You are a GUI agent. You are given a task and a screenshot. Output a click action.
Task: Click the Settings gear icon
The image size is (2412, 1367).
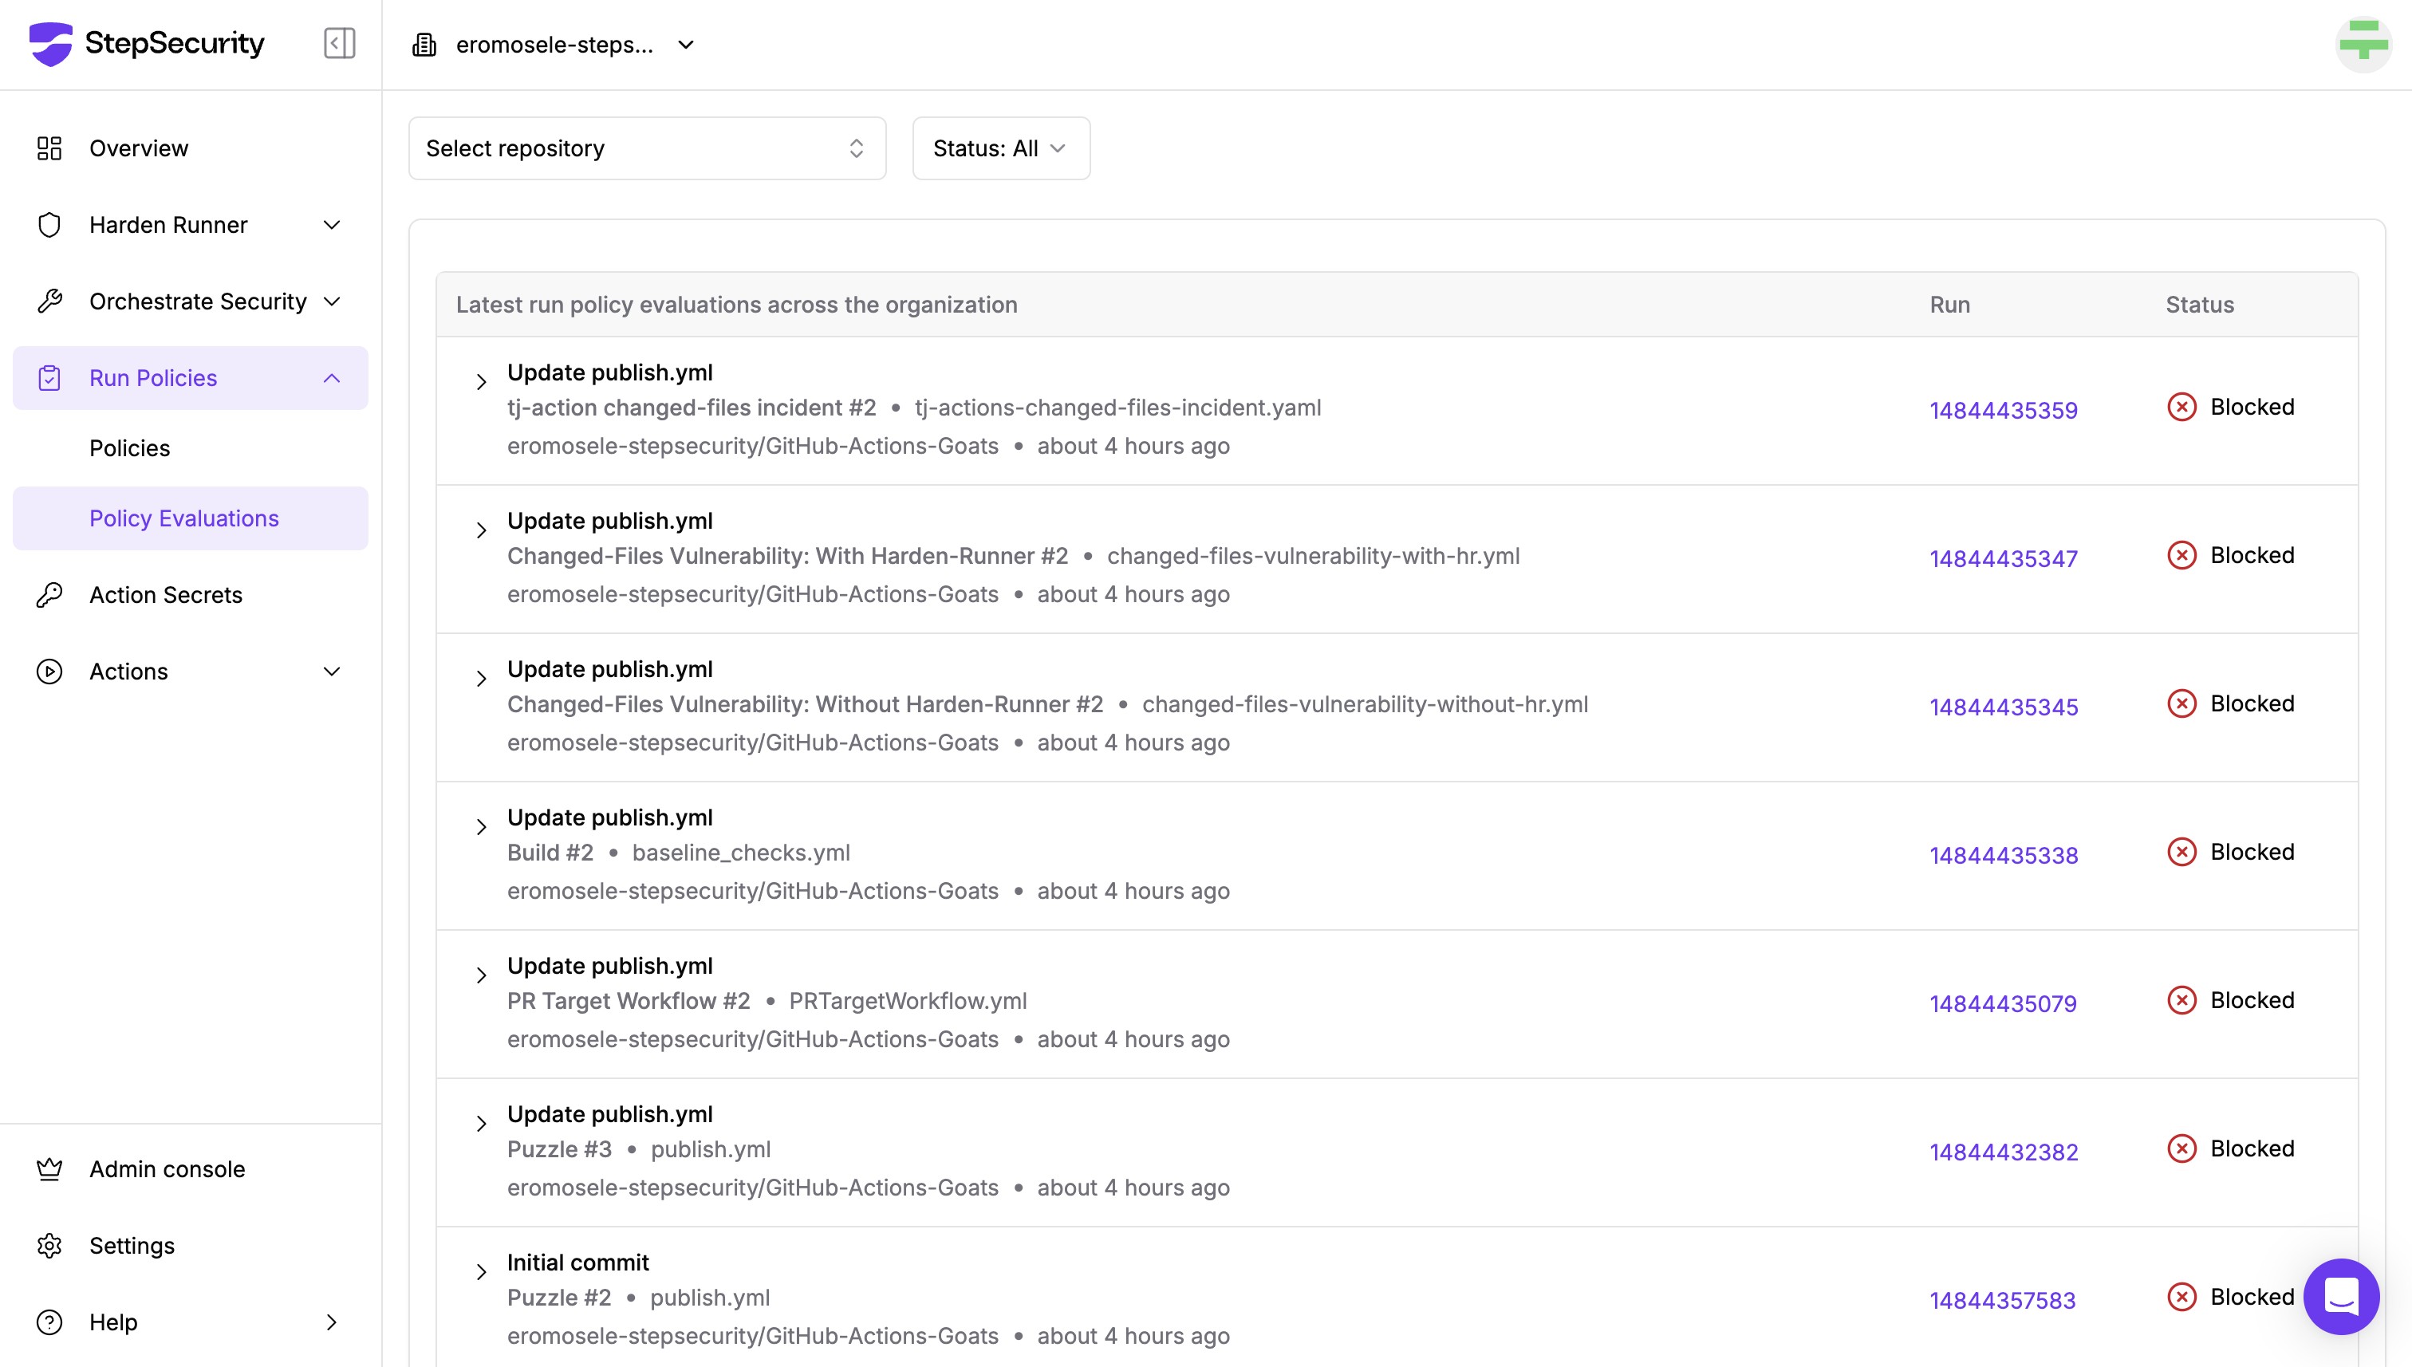pyautogui.click(x=49, y=1246)
